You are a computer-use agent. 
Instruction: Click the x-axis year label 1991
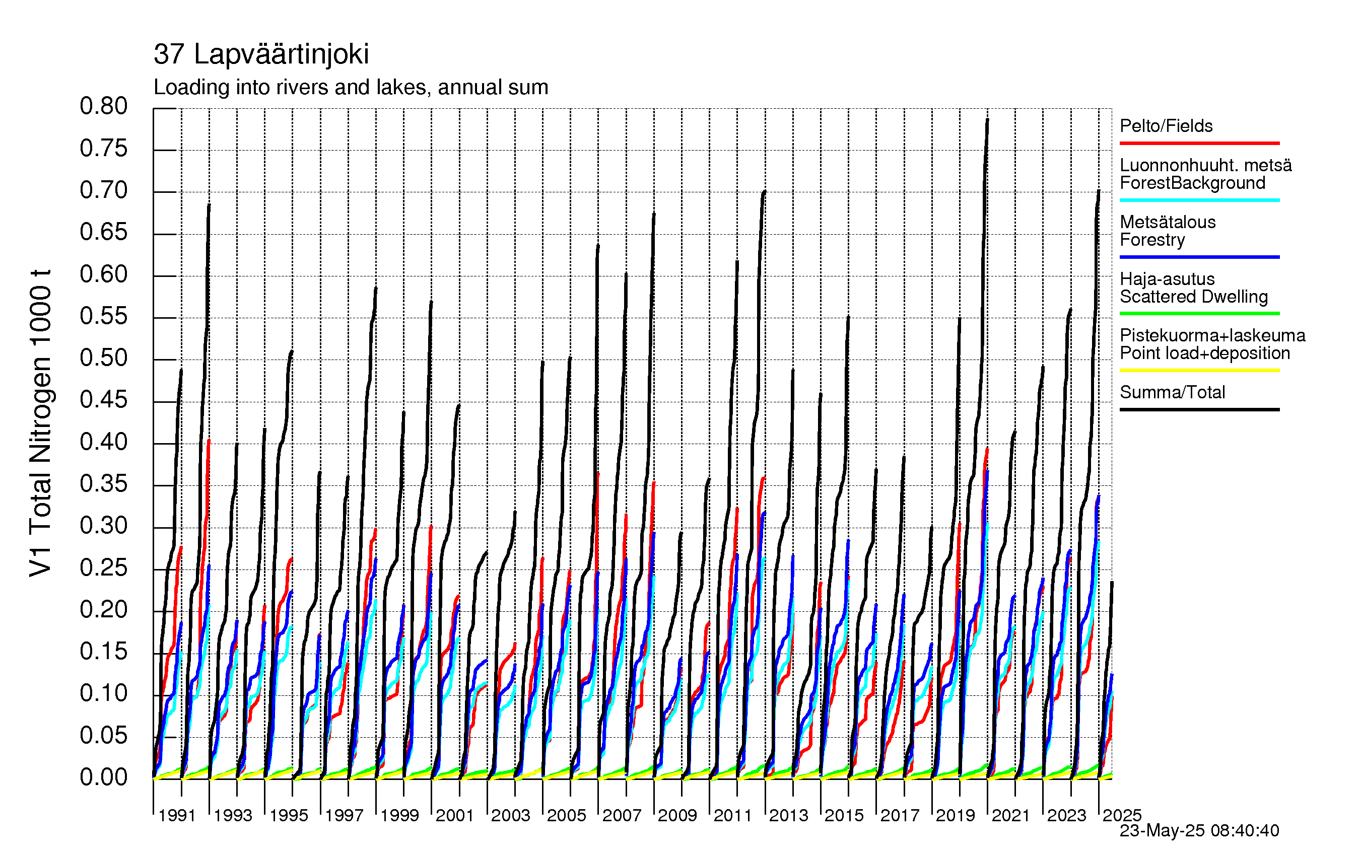coord(177,815)
